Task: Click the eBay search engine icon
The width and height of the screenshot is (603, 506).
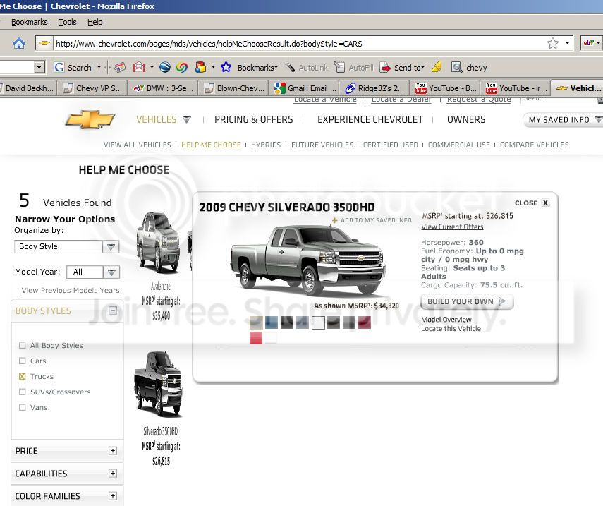Action: [588, 43]
